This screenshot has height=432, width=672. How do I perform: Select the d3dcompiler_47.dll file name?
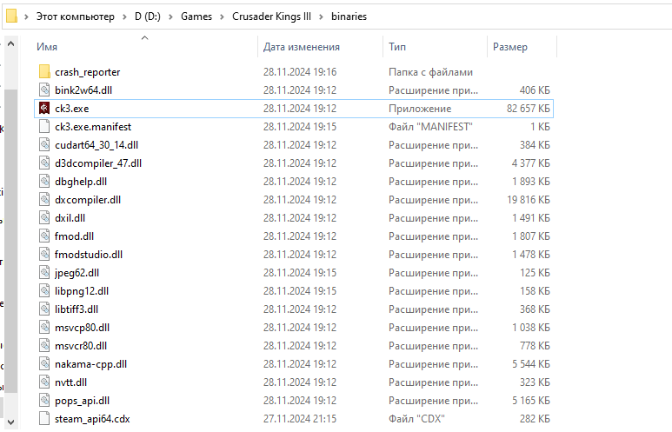click(98, 163)
